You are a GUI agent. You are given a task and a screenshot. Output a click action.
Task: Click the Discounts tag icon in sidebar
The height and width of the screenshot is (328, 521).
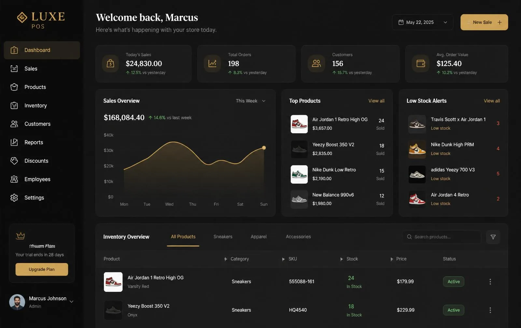pos(14,161)
